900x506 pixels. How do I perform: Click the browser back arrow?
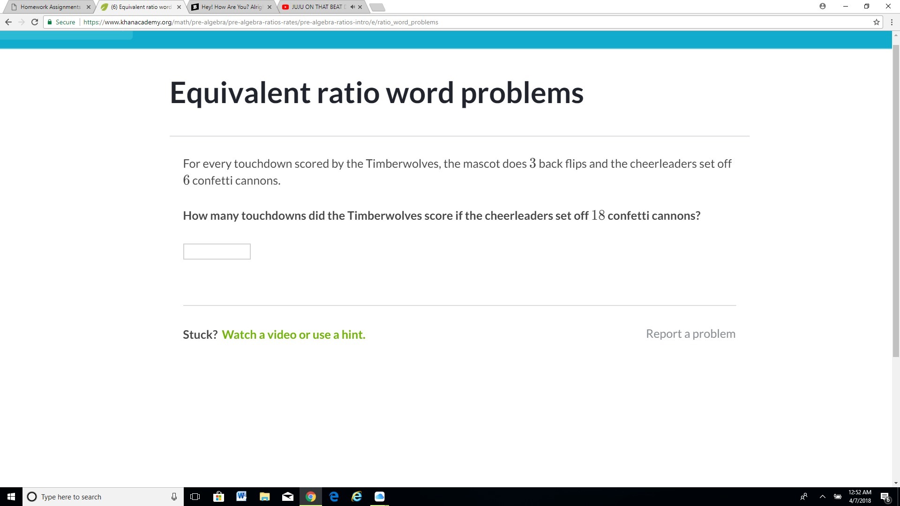(x=8, y=22)
